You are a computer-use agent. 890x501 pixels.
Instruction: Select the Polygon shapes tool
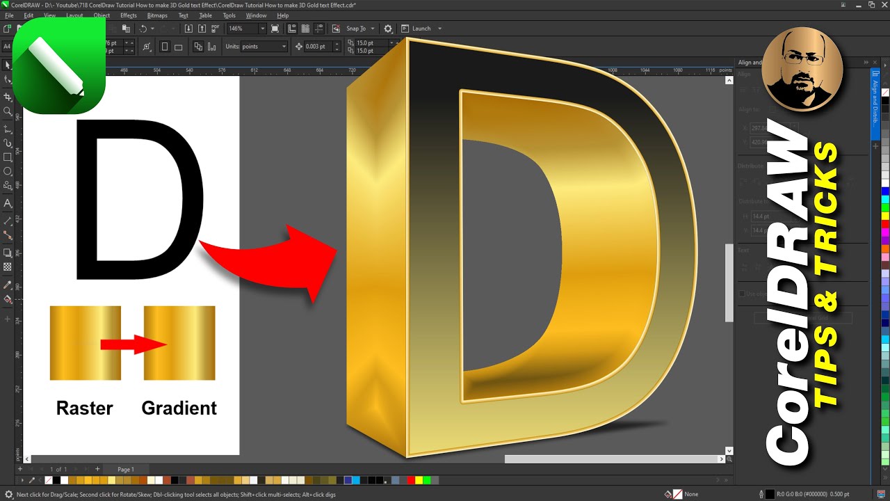click(x=8, y=186)
